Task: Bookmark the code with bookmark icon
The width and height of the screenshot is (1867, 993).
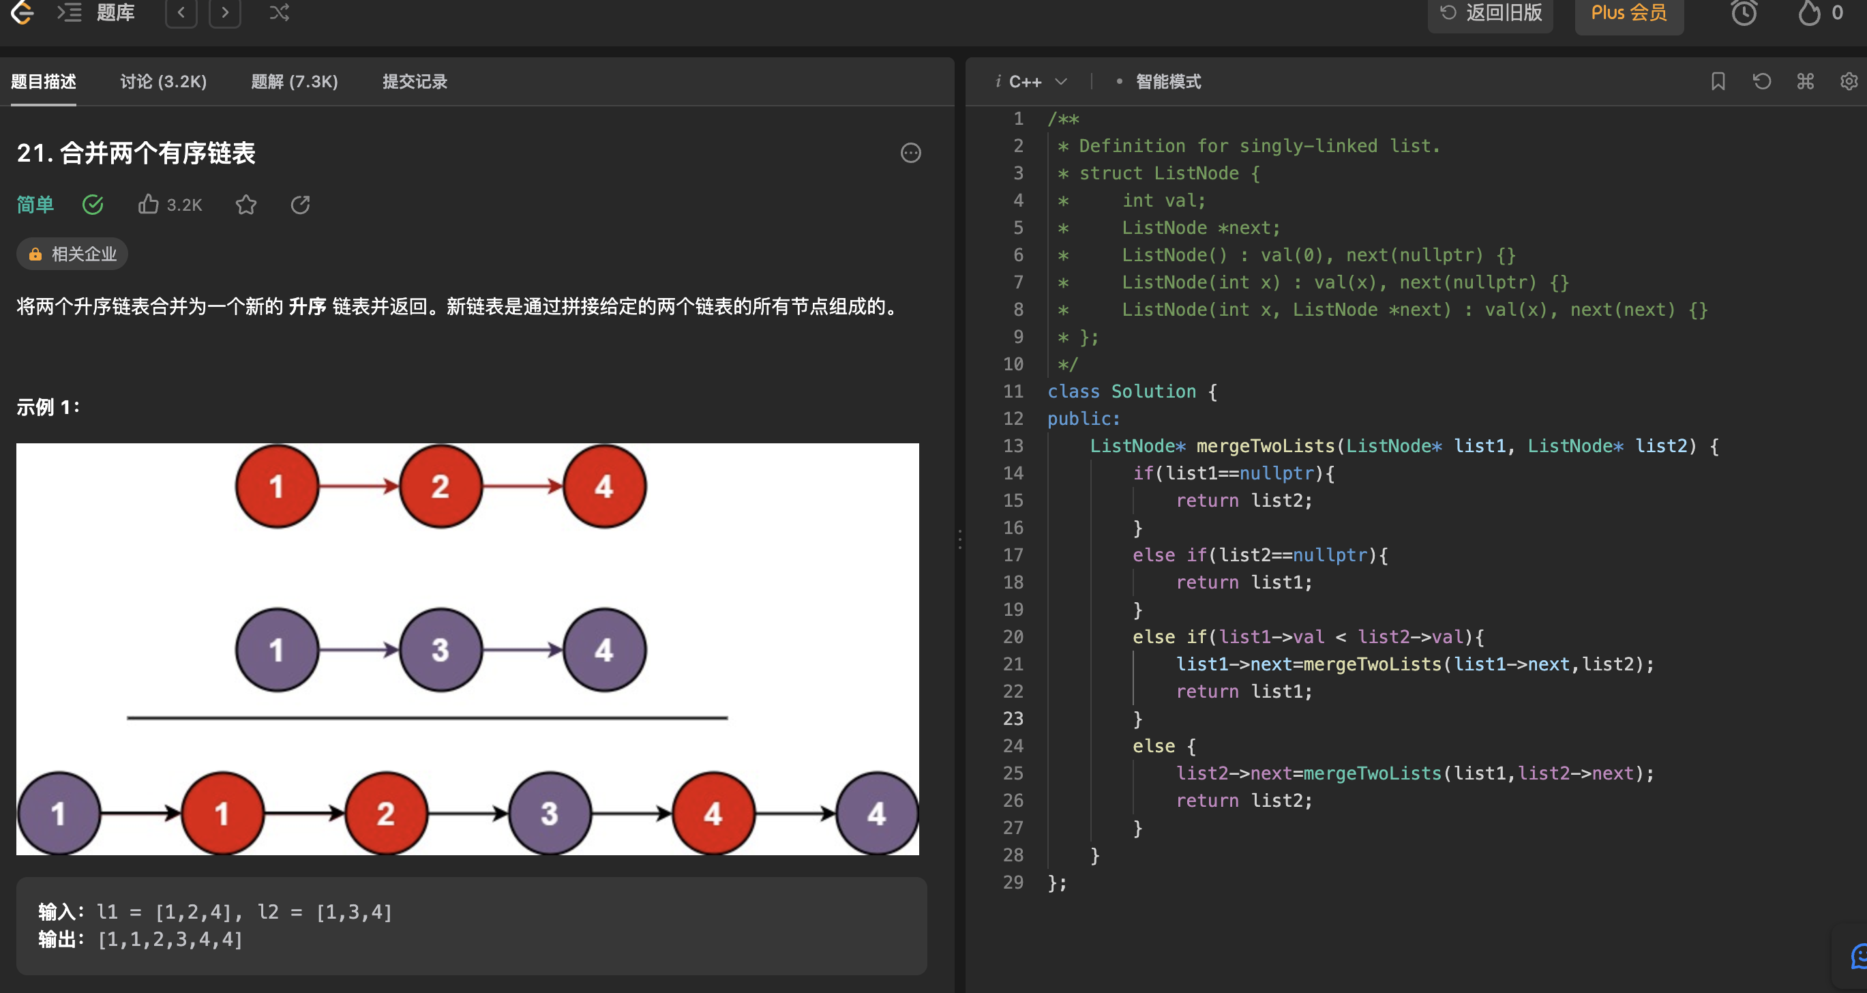Action: point(1718,81)
